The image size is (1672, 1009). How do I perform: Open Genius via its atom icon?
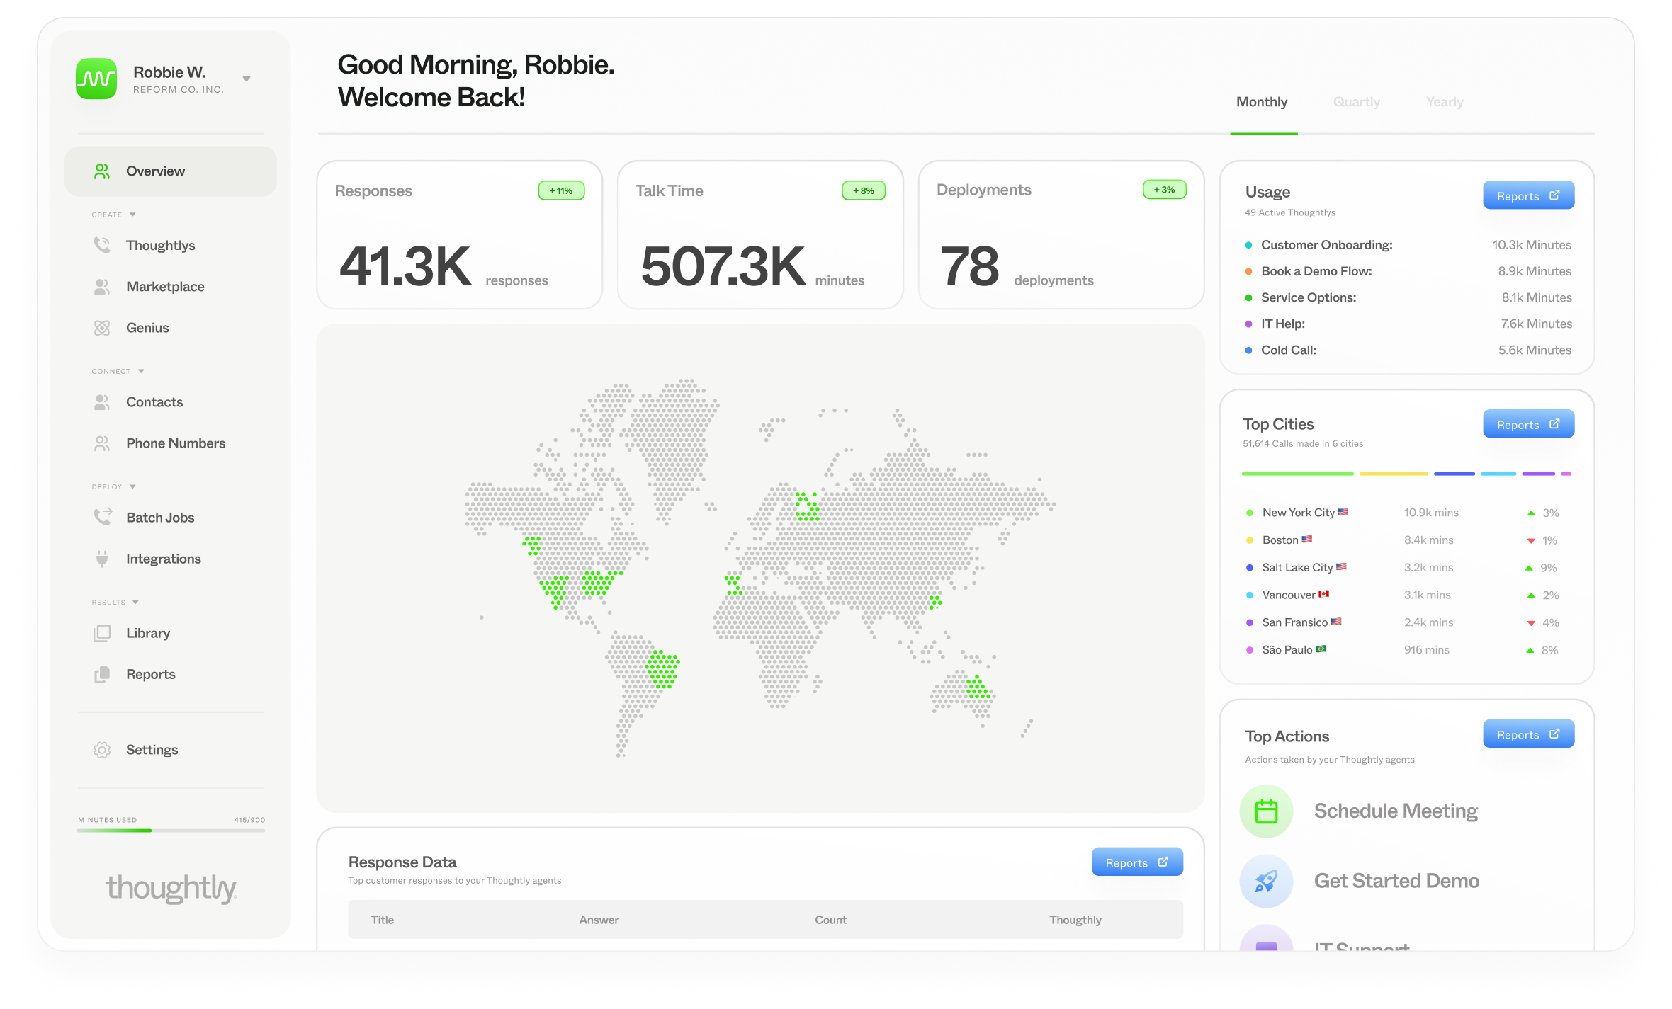(x=102, y=328)
